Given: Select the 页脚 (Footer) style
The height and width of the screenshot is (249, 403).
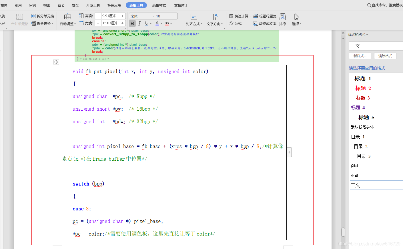Looking at the screenshot, I should point(354,166).
